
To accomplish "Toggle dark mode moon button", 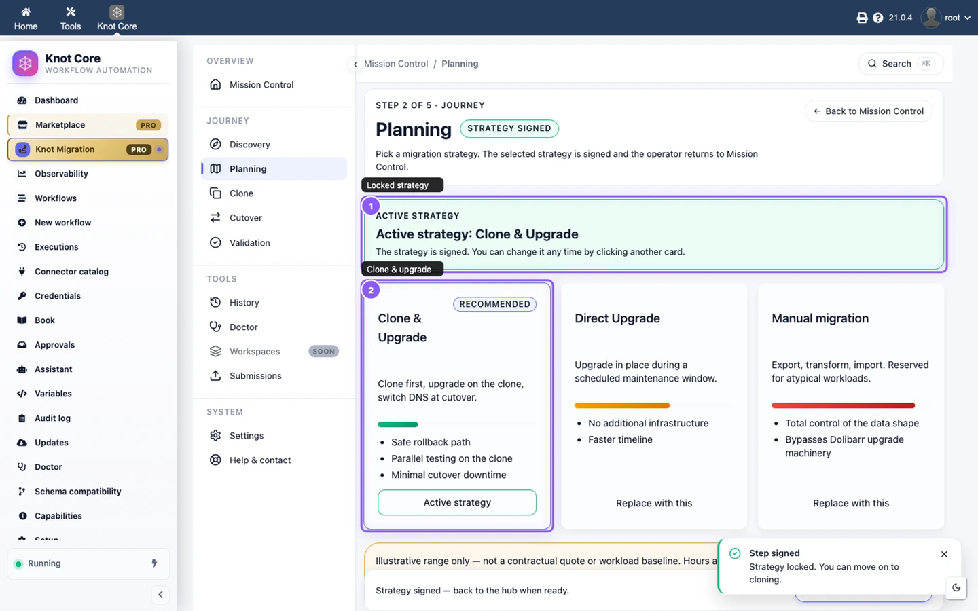I will 956,588.
